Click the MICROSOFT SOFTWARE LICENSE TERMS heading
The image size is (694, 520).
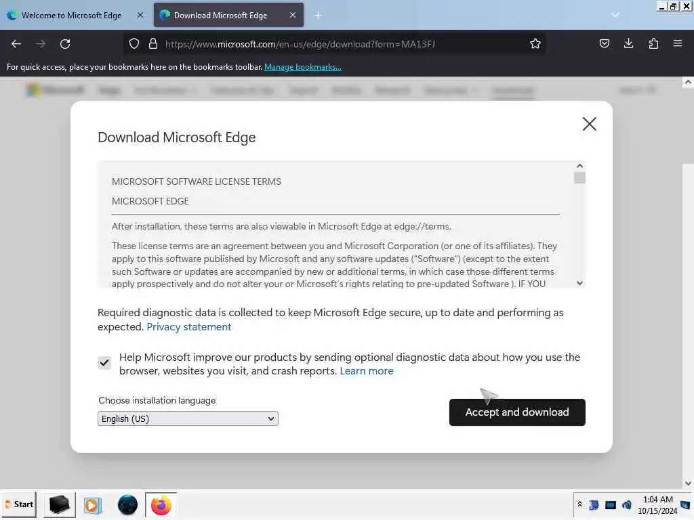pyautogui.click(x=196, y=181)
